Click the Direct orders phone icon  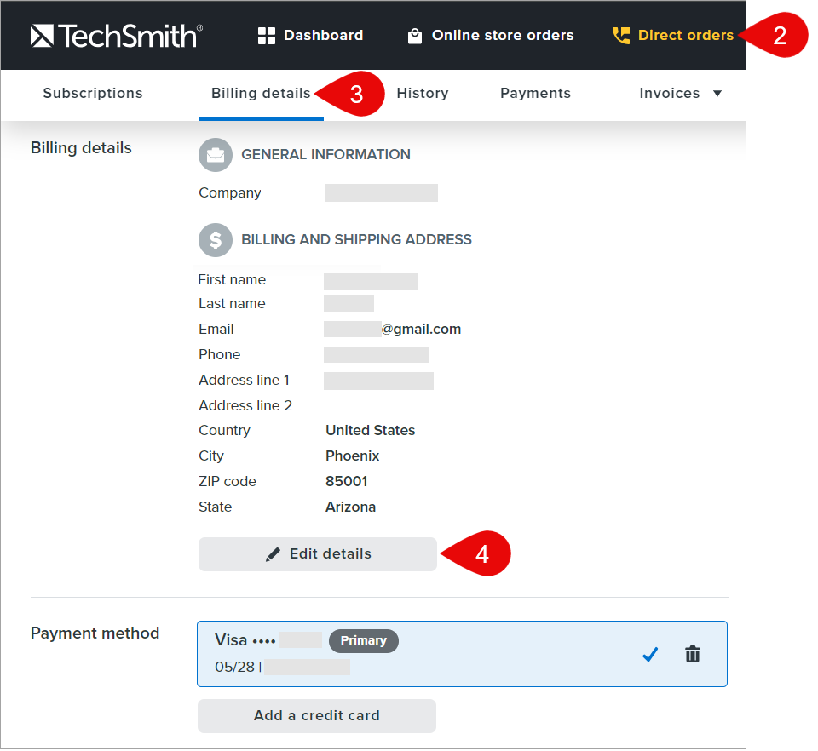[x=621, y=36]
